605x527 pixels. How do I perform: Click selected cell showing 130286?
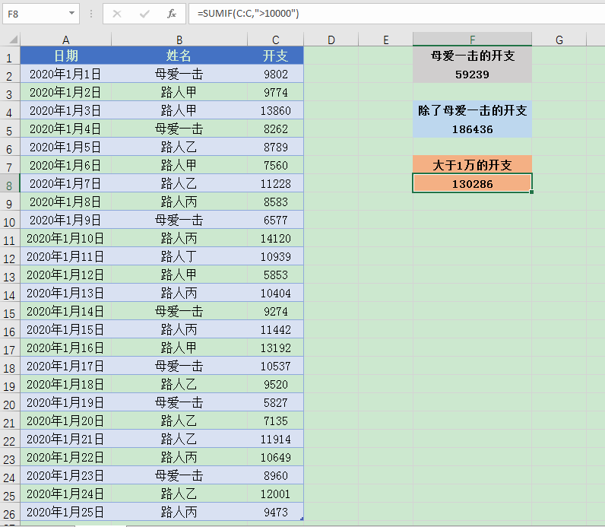coord(472,183)
